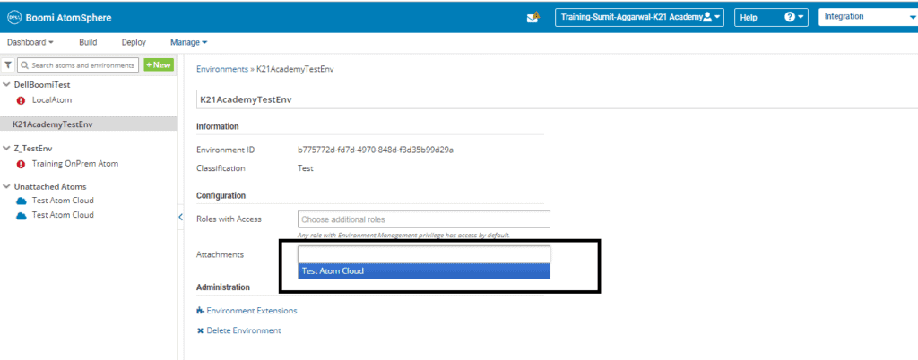The image size is (918, 360).
Task: Click the filter funnel icon
Action: click(x=9, y=64)
